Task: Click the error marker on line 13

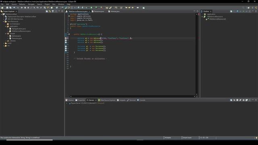Action: click(66, 38)
